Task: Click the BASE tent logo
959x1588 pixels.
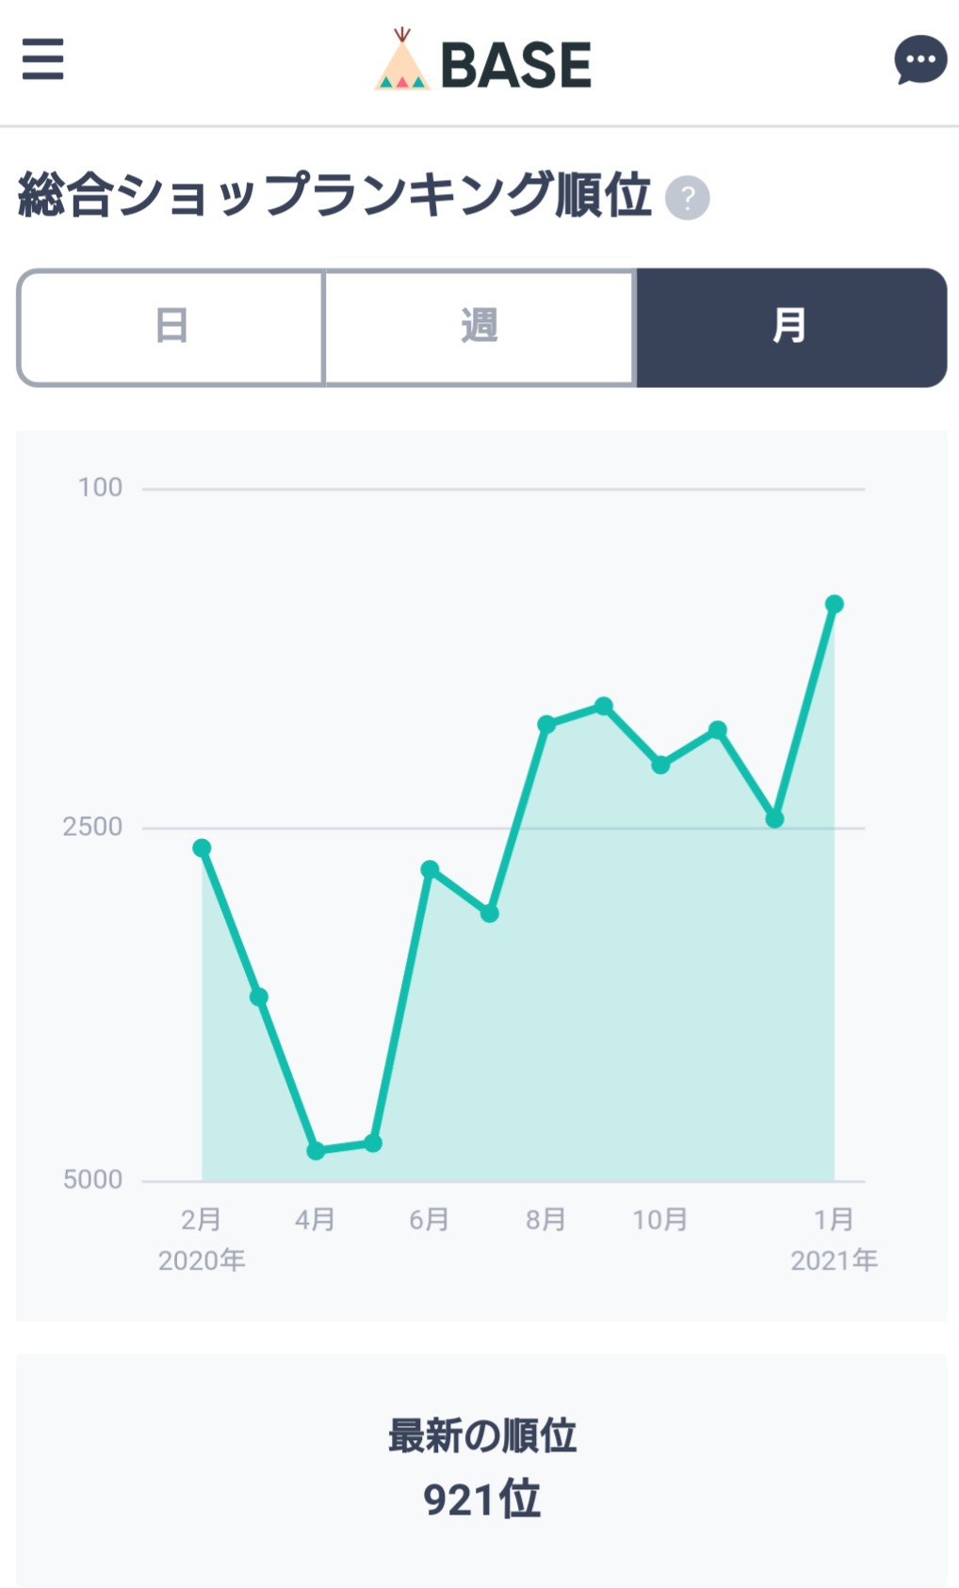Action: 482,60
